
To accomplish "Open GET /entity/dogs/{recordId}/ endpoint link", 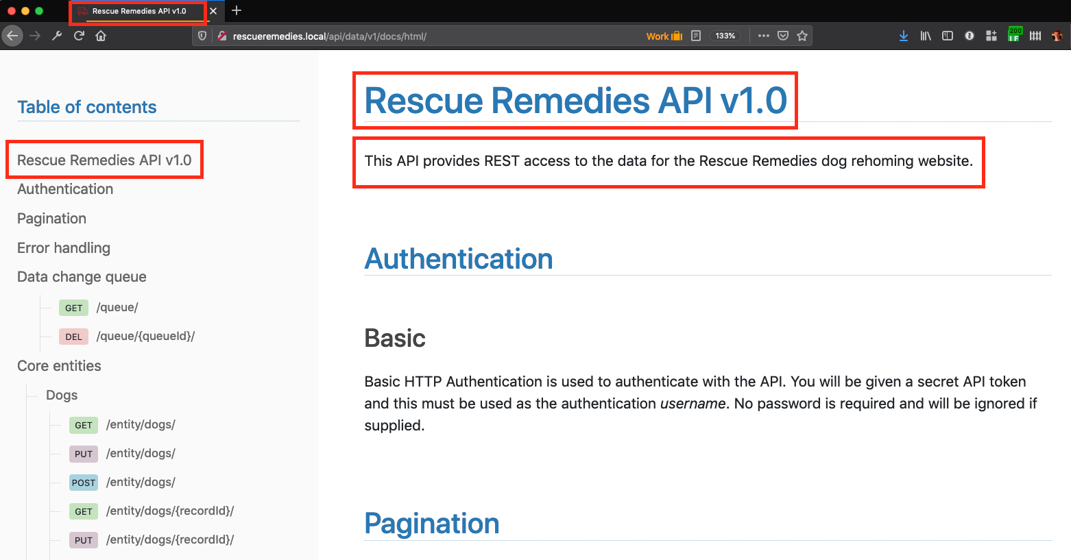I will [169, 511].
